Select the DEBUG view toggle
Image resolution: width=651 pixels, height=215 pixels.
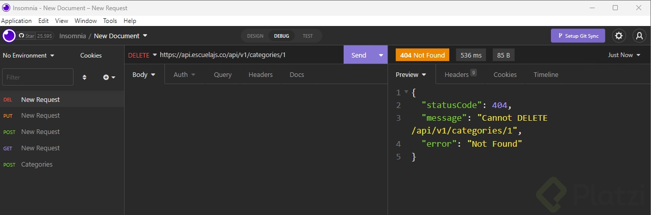(281, 36)
